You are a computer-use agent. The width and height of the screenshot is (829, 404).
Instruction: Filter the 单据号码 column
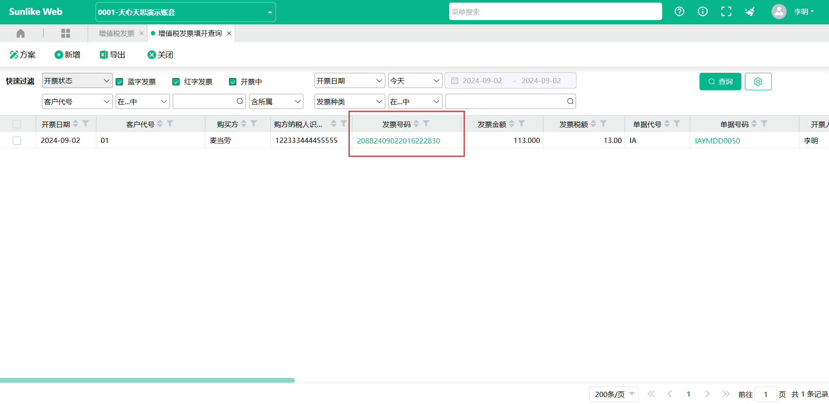tap(764, 124)
